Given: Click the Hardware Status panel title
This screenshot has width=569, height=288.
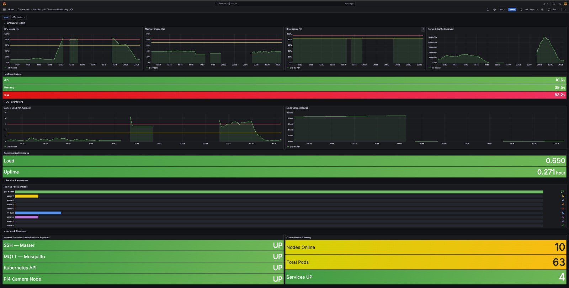Looking at the screenshot, I should (12, 74).
